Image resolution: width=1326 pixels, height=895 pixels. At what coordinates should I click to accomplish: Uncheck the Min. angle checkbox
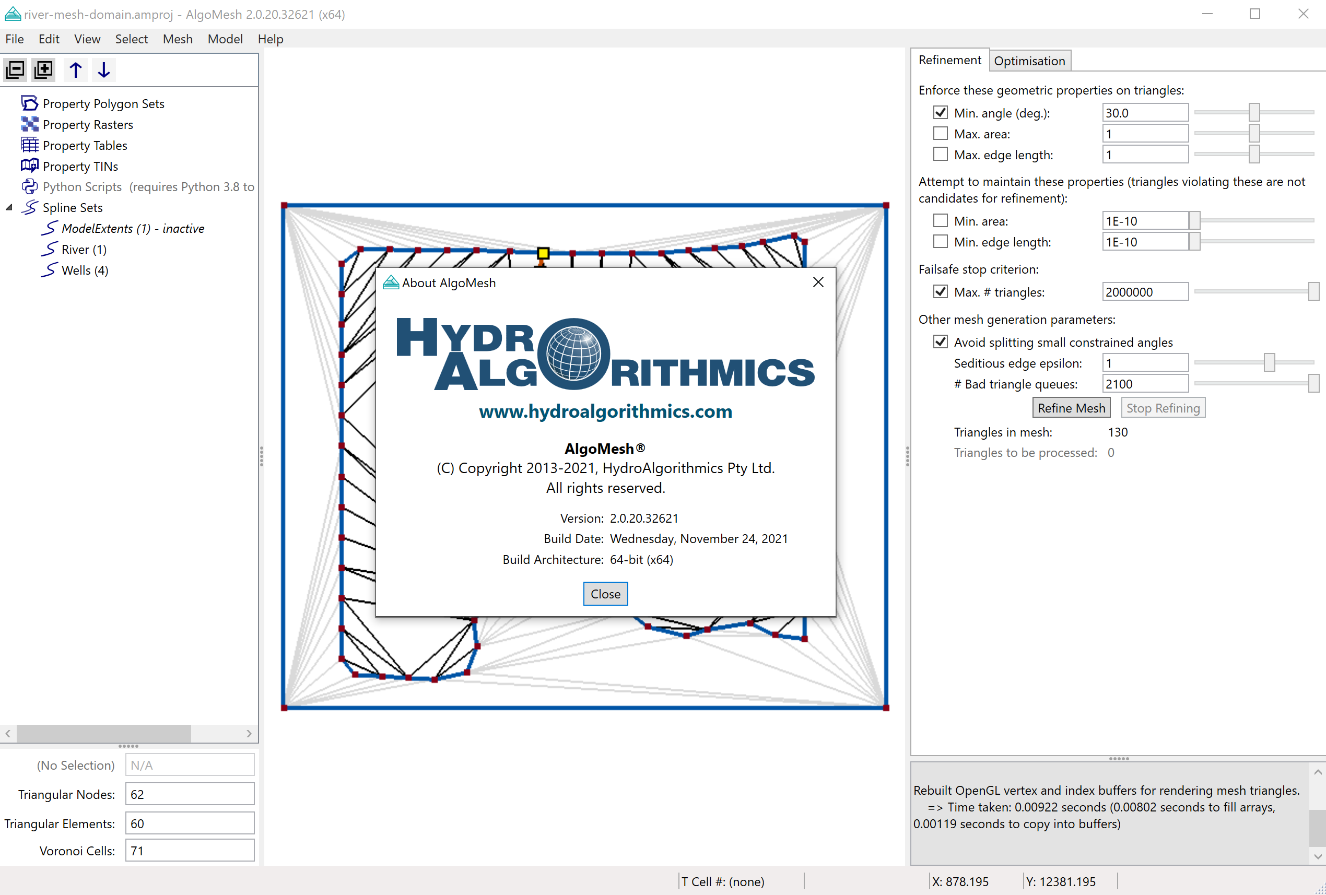940,112
